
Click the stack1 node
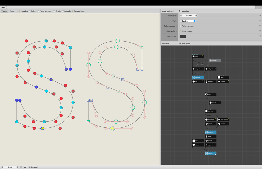(211, 137)
